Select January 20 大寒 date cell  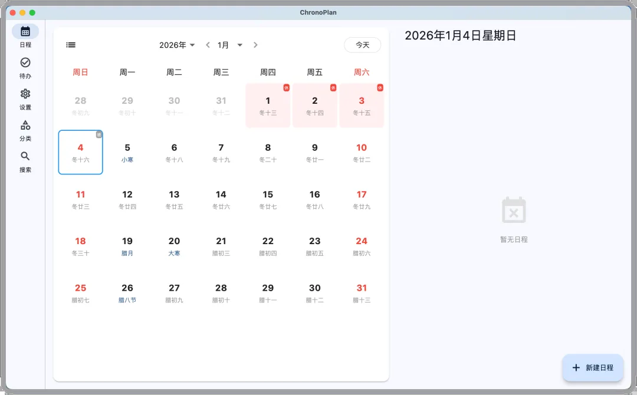[174, 246]
